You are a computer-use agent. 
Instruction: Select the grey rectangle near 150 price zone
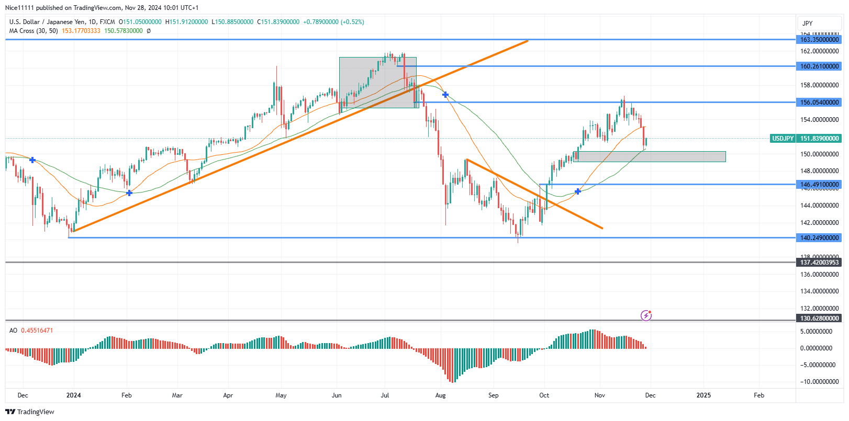[x=650, y=156]
